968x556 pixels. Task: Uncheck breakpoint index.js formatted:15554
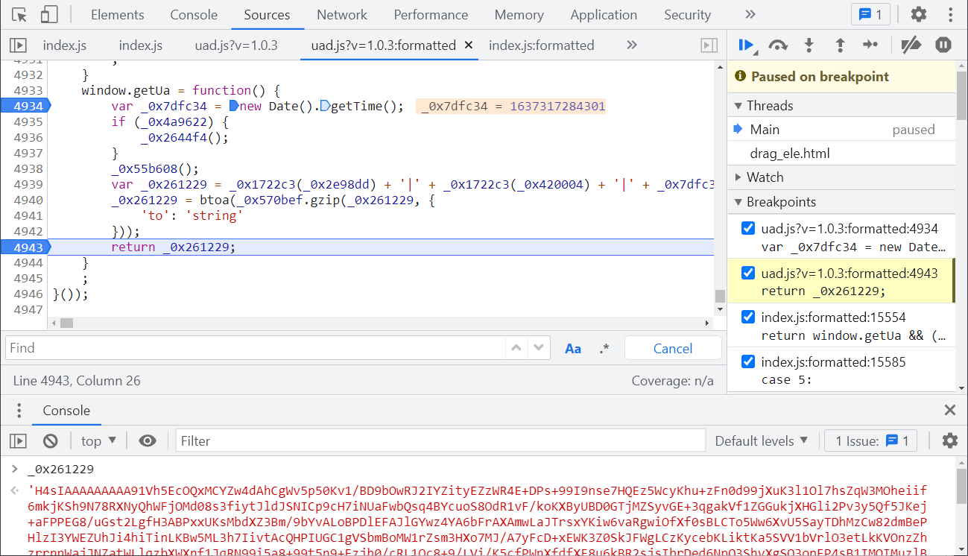[748, 318]
